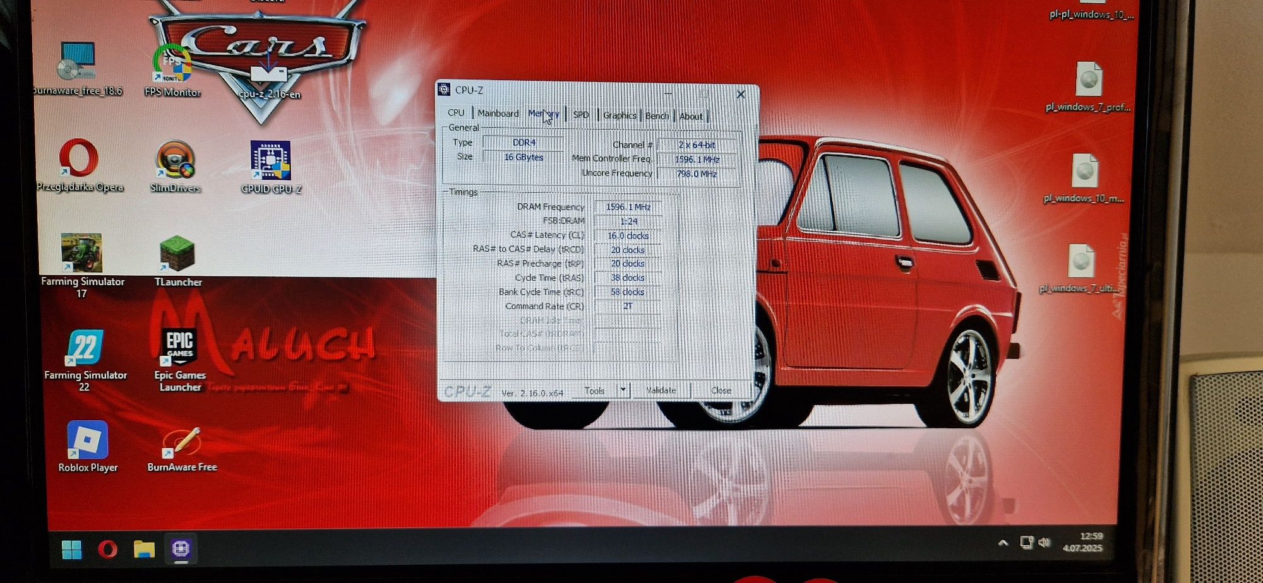This screenshot has width=1263, height=583.
Task: Click the DDR4 memory type value
Action: pos(524,143)
